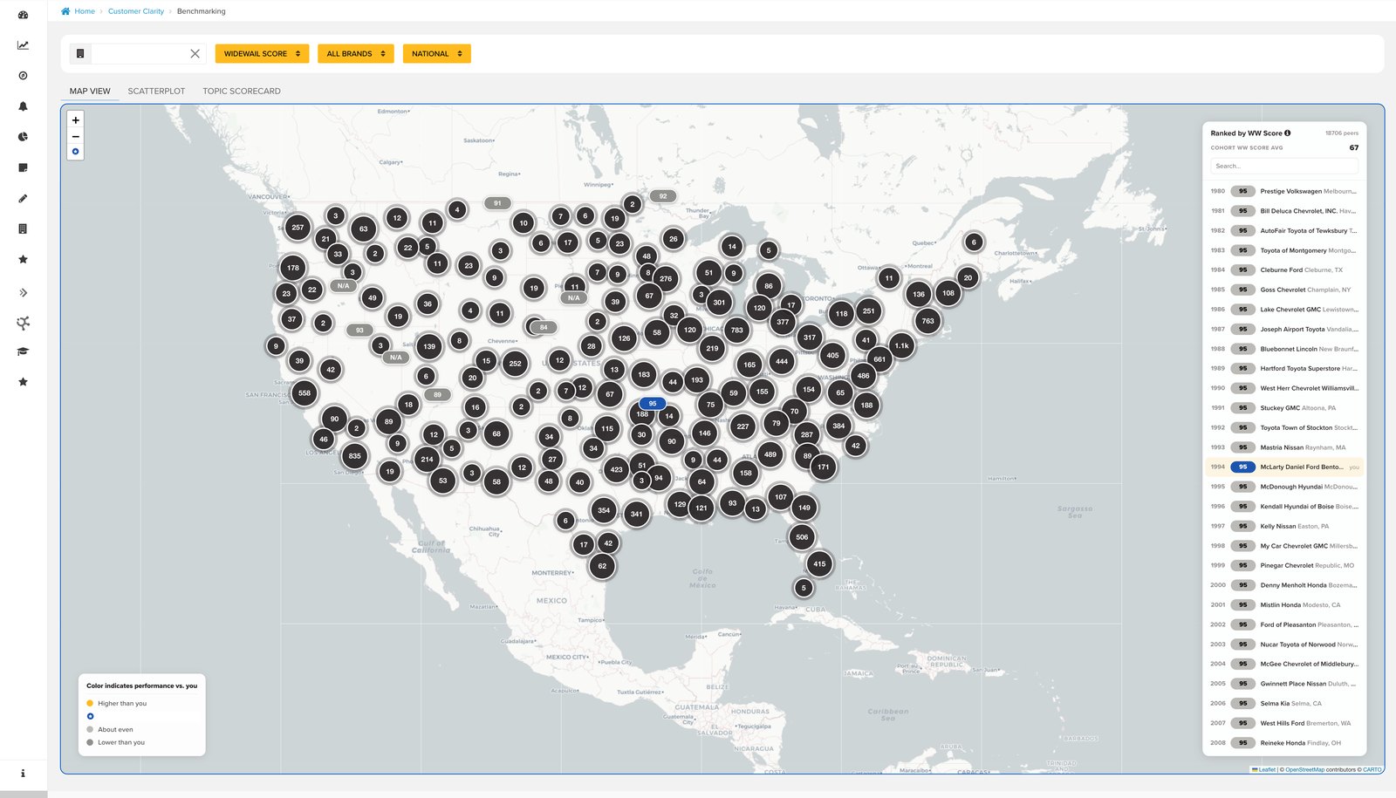This screenshot has height=798, width=1396.
Task: Select Mistlin Honda Modesto row
Action: (x=1284, y=604)
